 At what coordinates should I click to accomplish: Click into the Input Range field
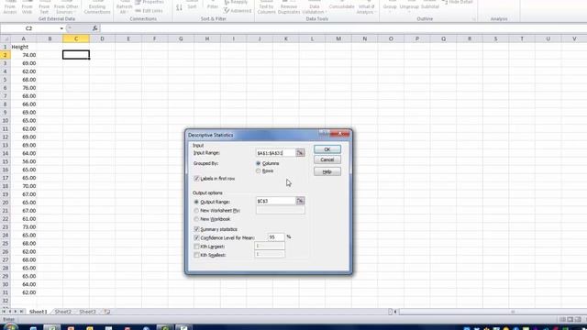[x=276, y=153]
